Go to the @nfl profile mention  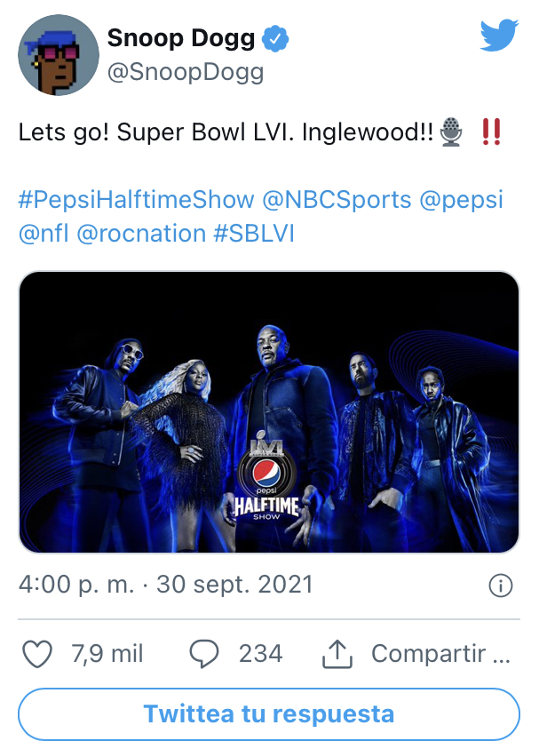click(44, 234)
